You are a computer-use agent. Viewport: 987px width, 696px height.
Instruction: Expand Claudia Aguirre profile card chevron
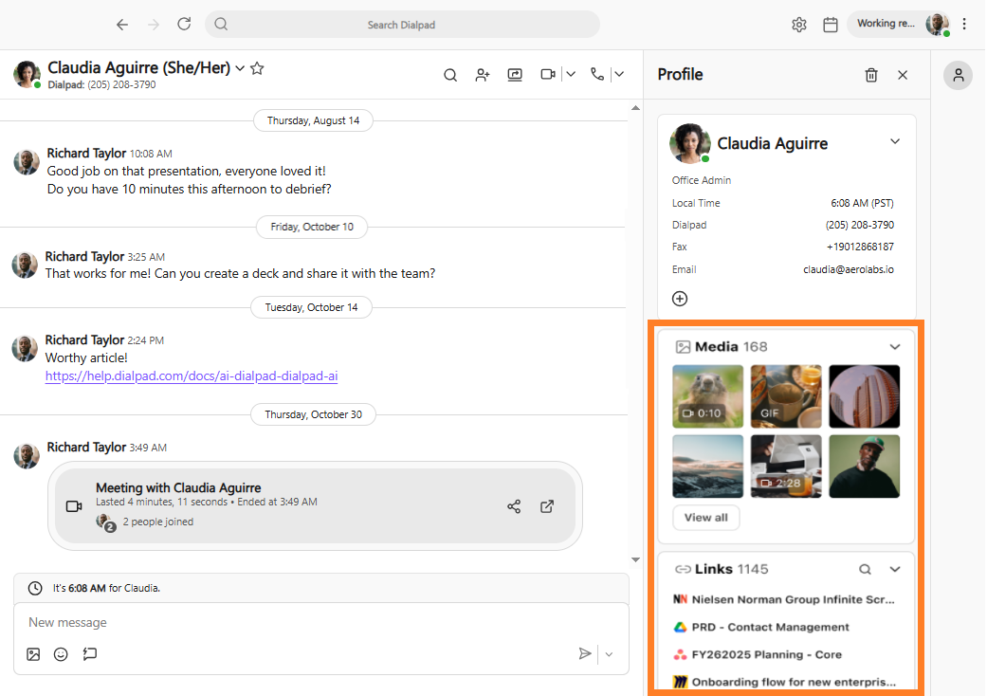coord(894,141)
